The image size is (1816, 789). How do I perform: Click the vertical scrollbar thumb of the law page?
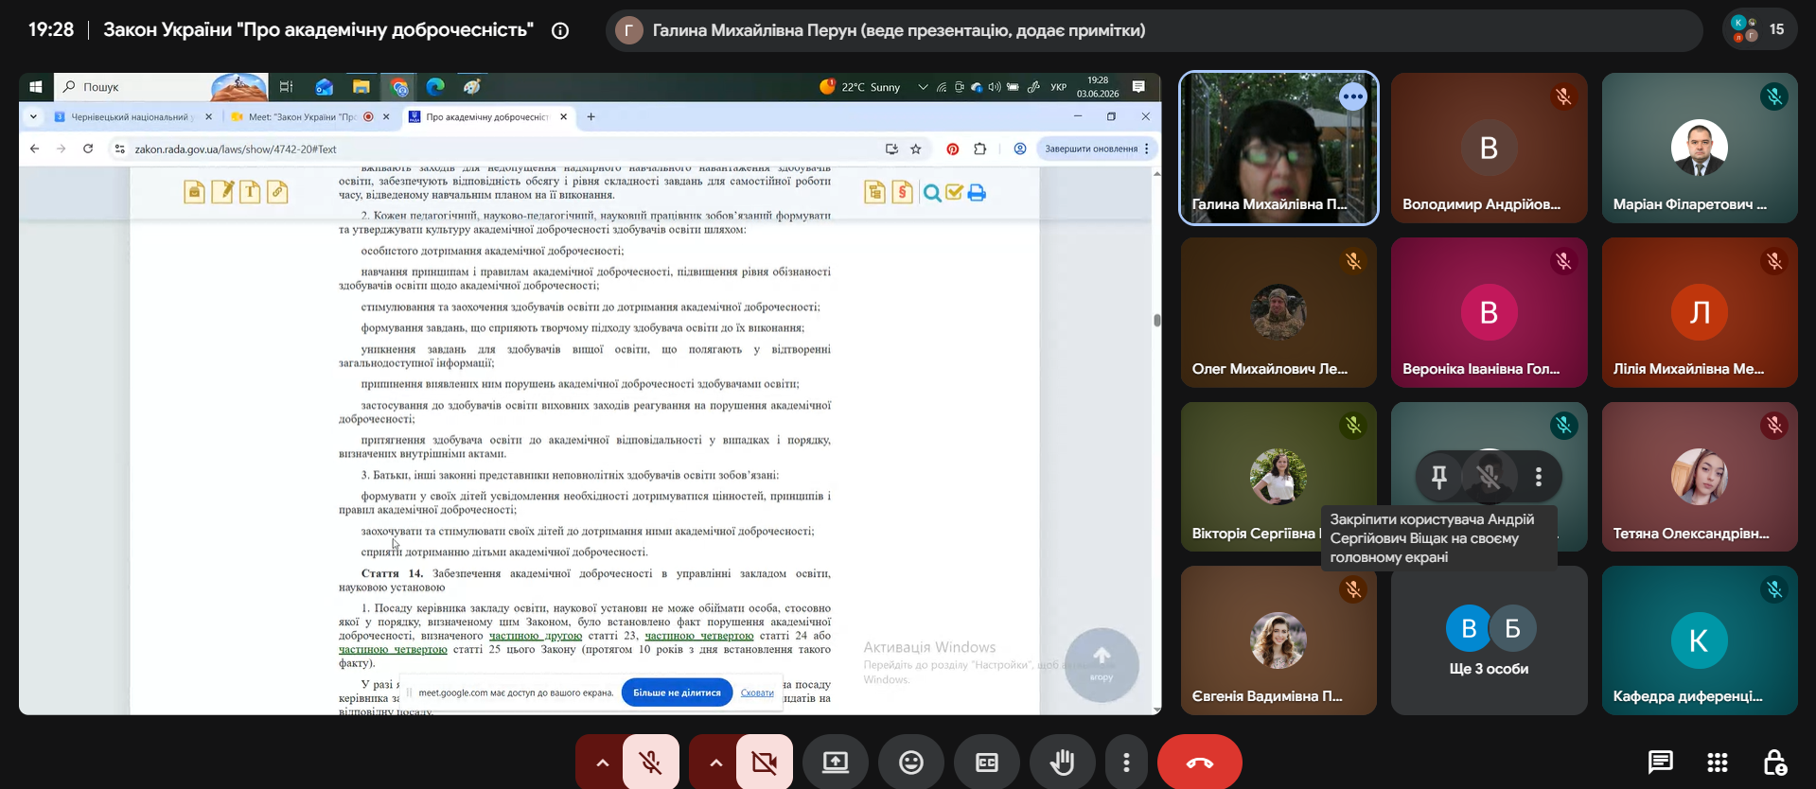1156,320
